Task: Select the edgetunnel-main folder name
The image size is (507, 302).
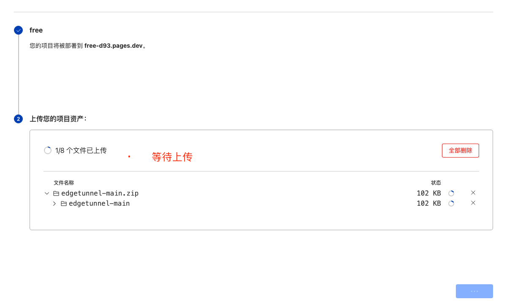Action: (99, 204)
